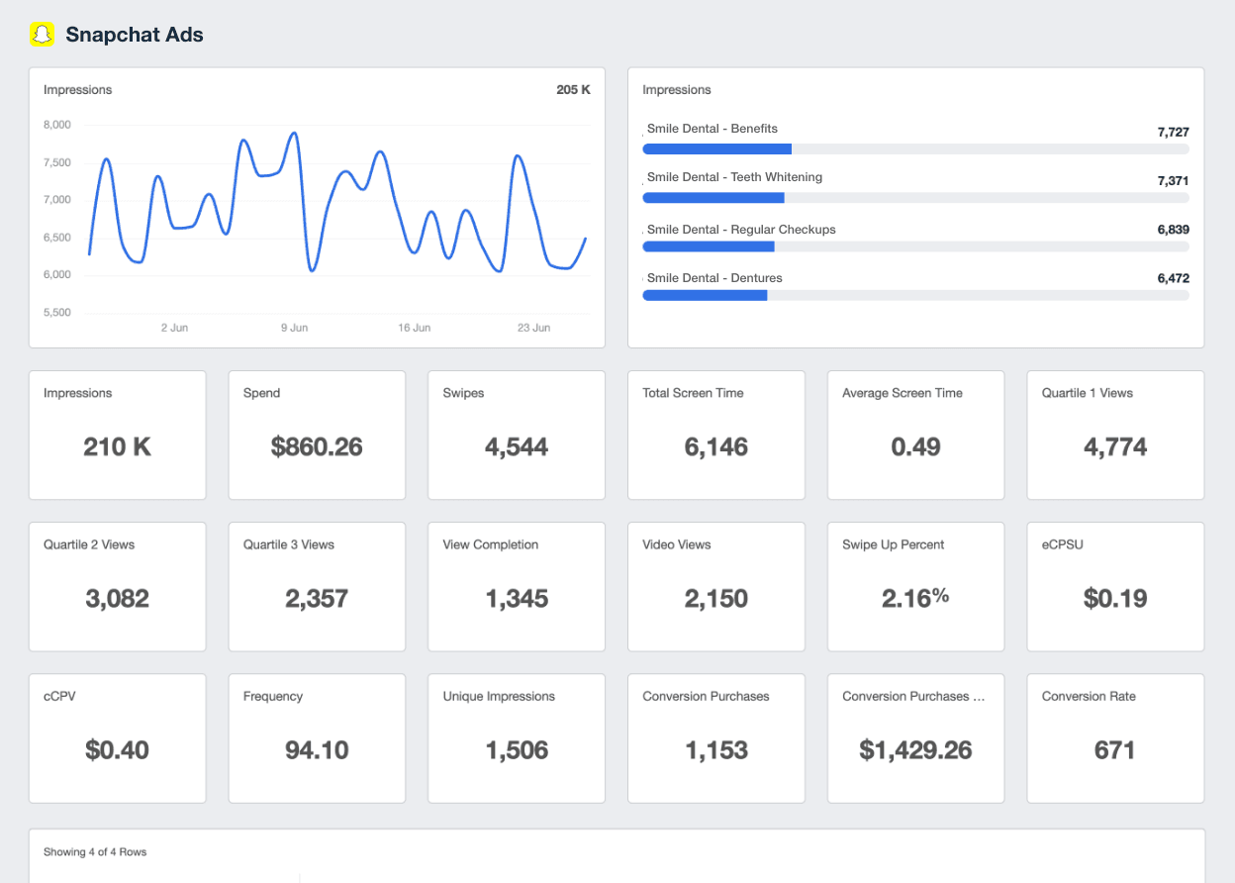This screenshot has height=883, width=1235.
Task: Click the Impressions KPI card
Action: point(117,435)
